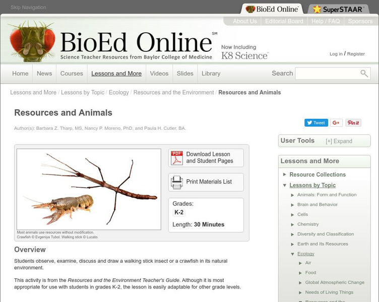The width and height of the screenshot is (379, 302).
Task: Expand the Food subtopic arrow
Action: [300, 273]
